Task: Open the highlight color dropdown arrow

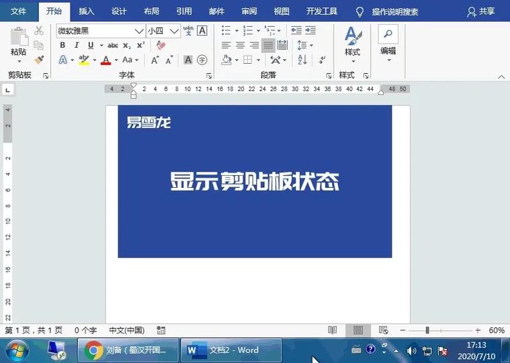Action: (95, 60)
